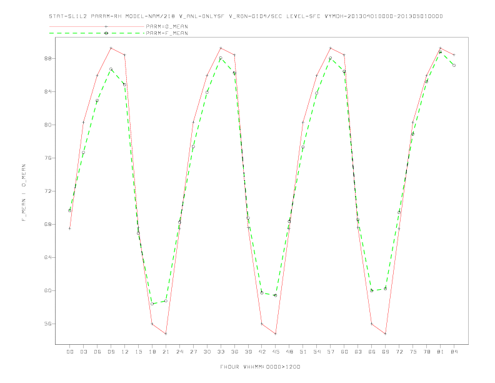This screenshot has height=383, width=495.
Task: Click the FHOUR VHHMM x-axis label
Action: tap(260, 367)
